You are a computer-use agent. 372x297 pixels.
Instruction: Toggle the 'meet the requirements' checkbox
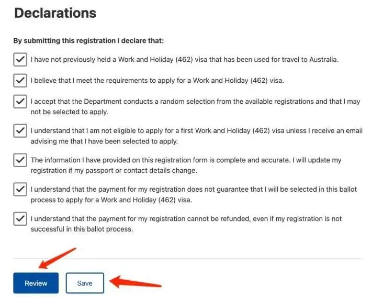tap(20, 80)
